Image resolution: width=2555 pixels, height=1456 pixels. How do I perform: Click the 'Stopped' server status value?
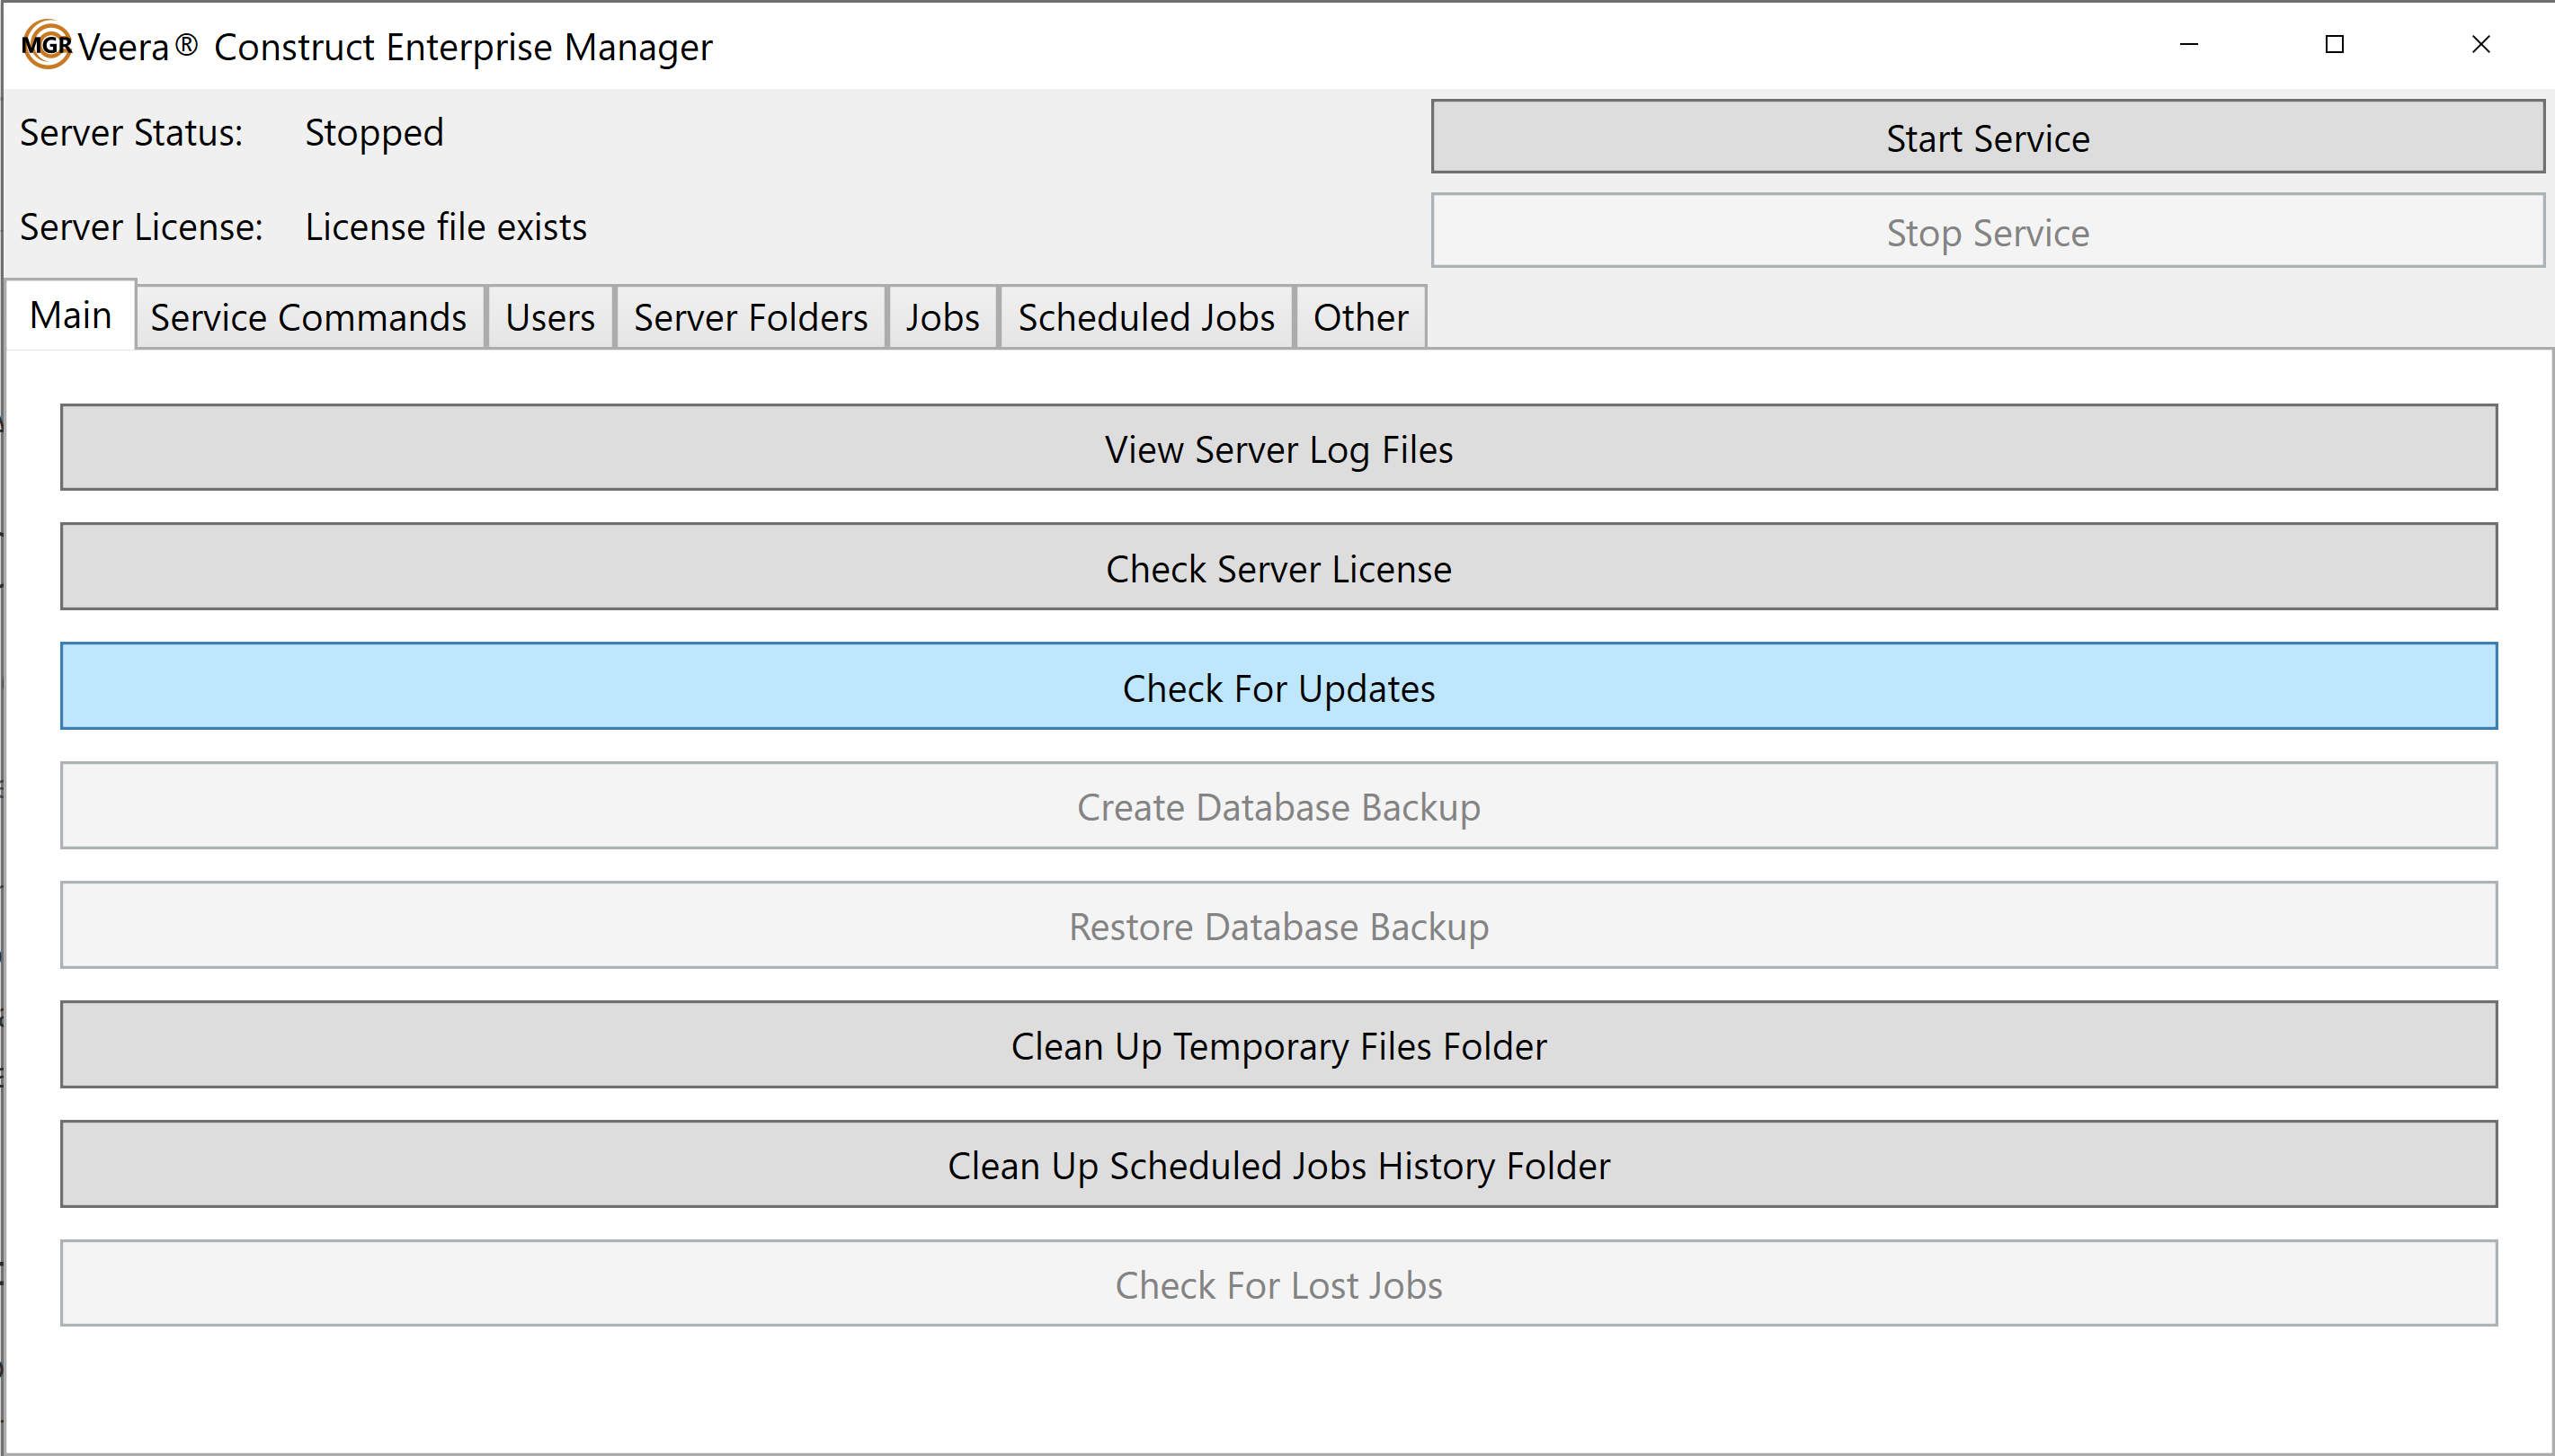[x=374, y=133]
